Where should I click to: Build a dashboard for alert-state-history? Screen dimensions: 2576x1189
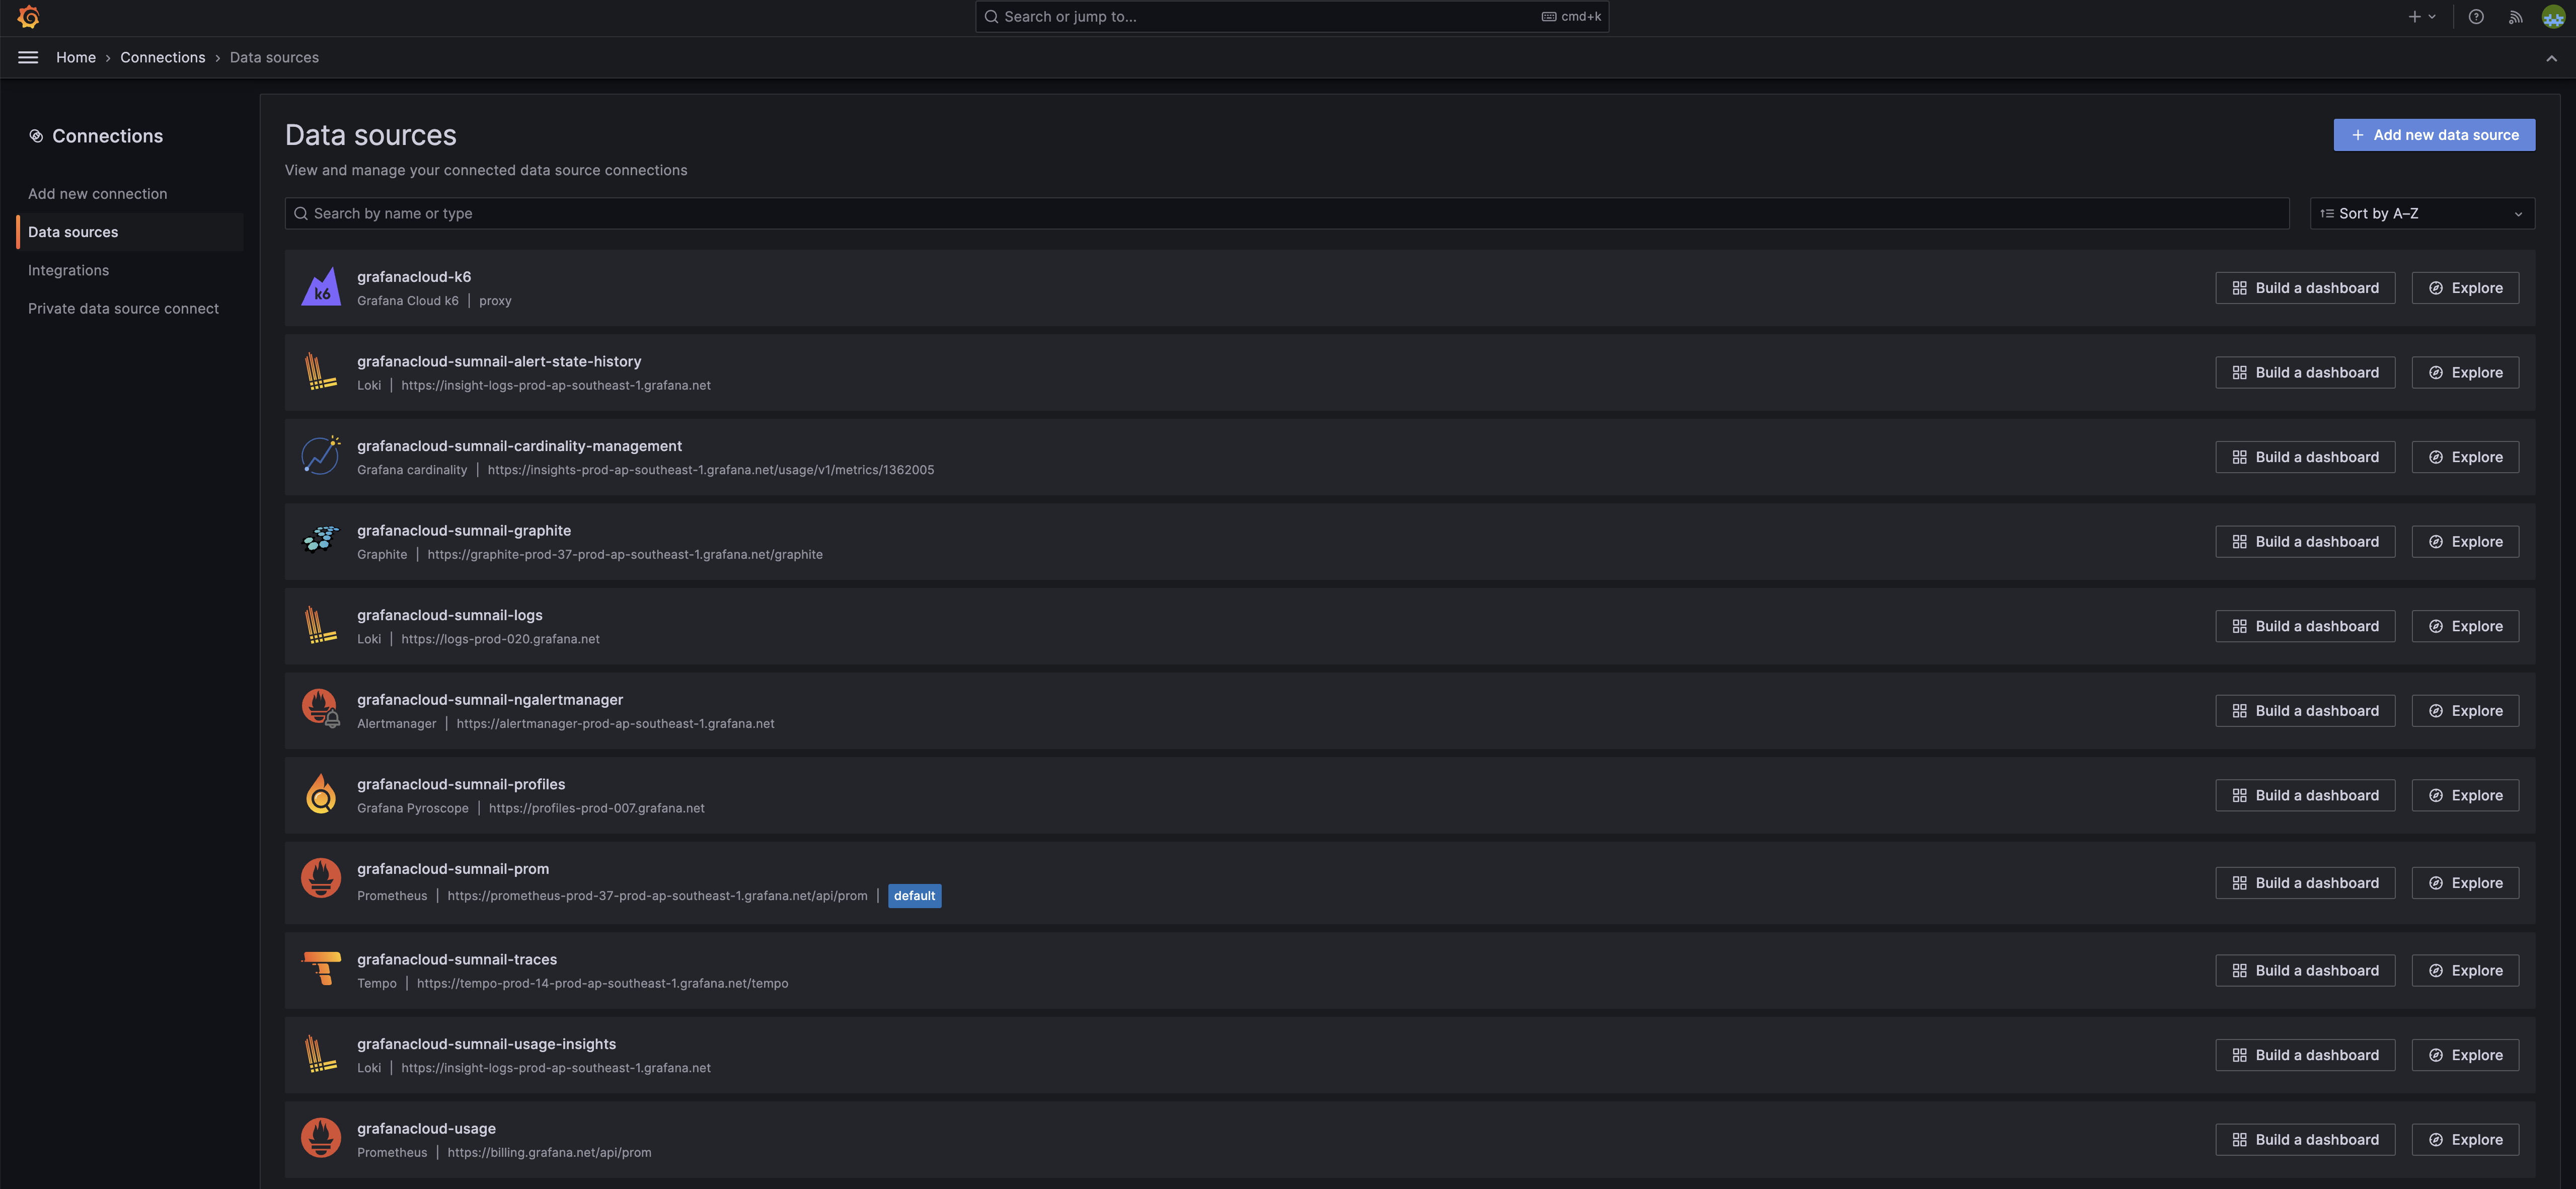(2305, 372)
